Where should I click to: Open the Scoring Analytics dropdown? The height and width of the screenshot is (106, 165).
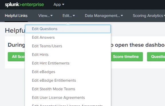[149, 16]
